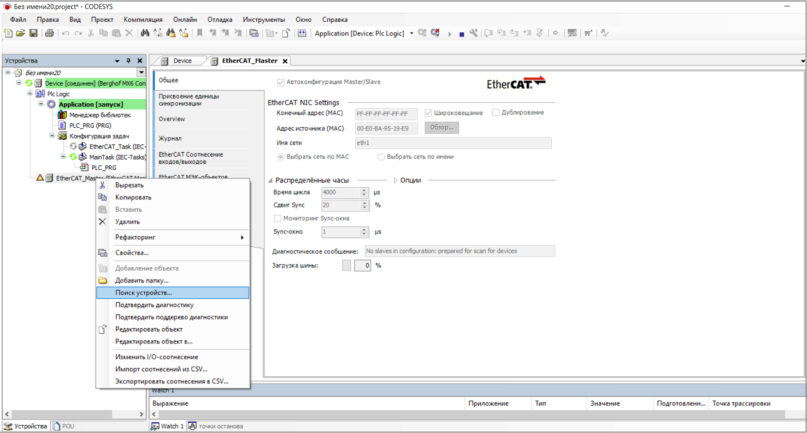Collapse Конфигурация задач tree node

52,136
